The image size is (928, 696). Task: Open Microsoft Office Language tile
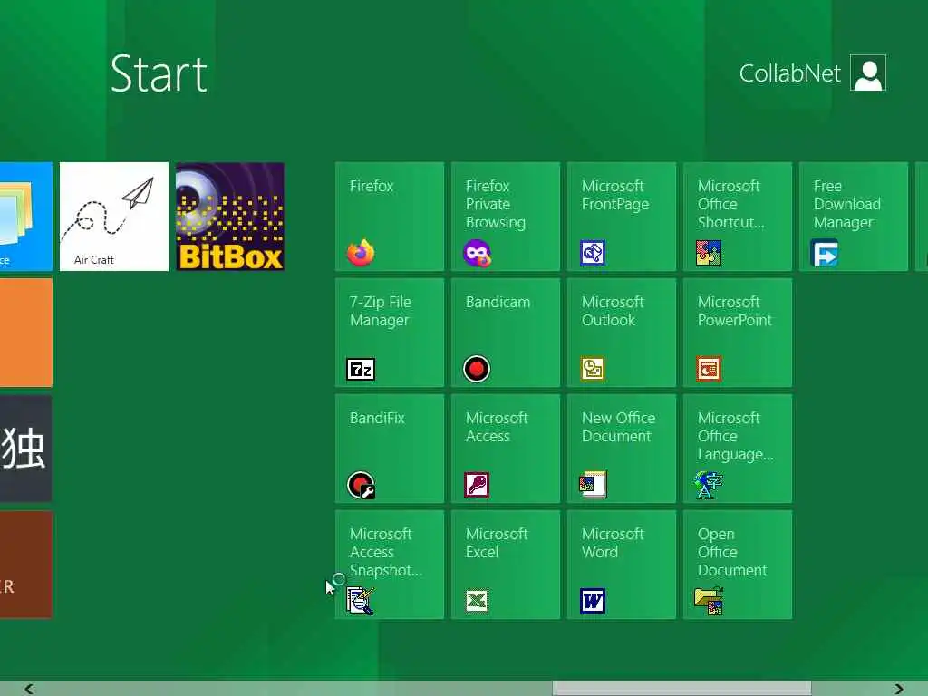click(x=738, y=449)
